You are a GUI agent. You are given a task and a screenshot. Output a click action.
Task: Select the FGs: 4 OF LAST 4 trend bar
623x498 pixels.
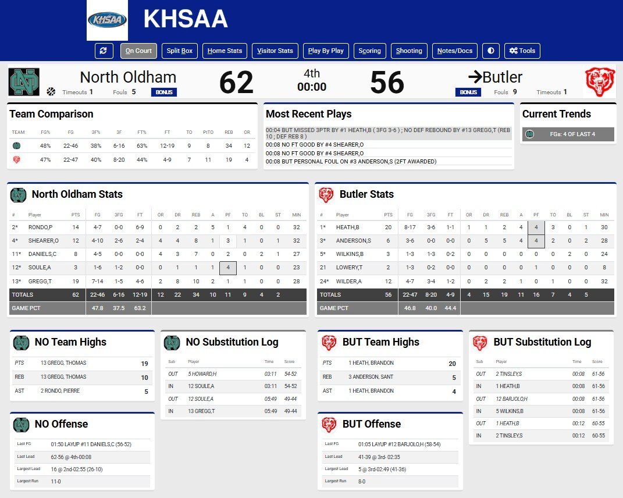pos(568,134)
